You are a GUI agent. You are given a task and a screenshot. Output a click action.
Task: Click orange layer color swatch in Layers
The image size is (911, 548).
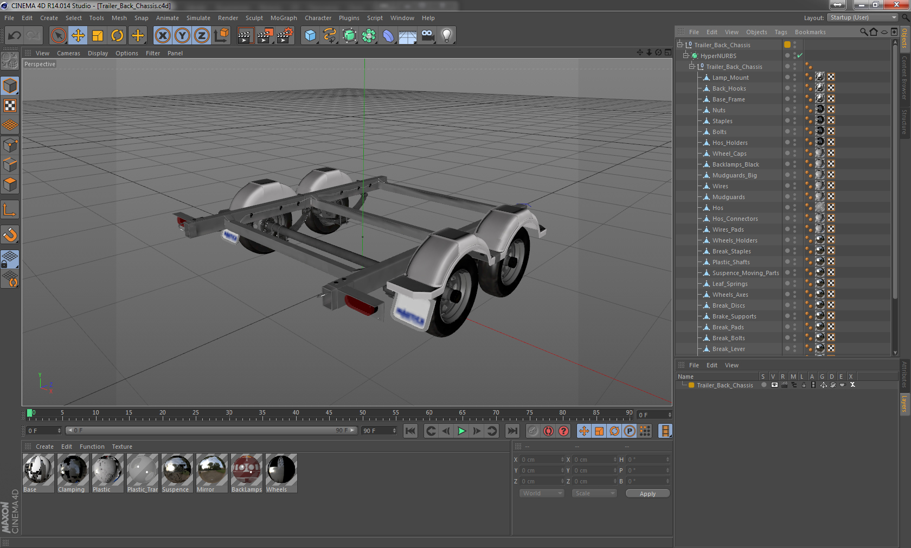click(691, 385)
